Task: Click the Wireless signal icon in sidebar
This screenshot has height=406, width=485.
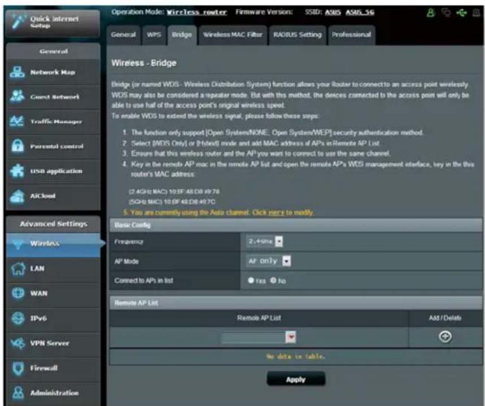Action: [x=18, y=244]
